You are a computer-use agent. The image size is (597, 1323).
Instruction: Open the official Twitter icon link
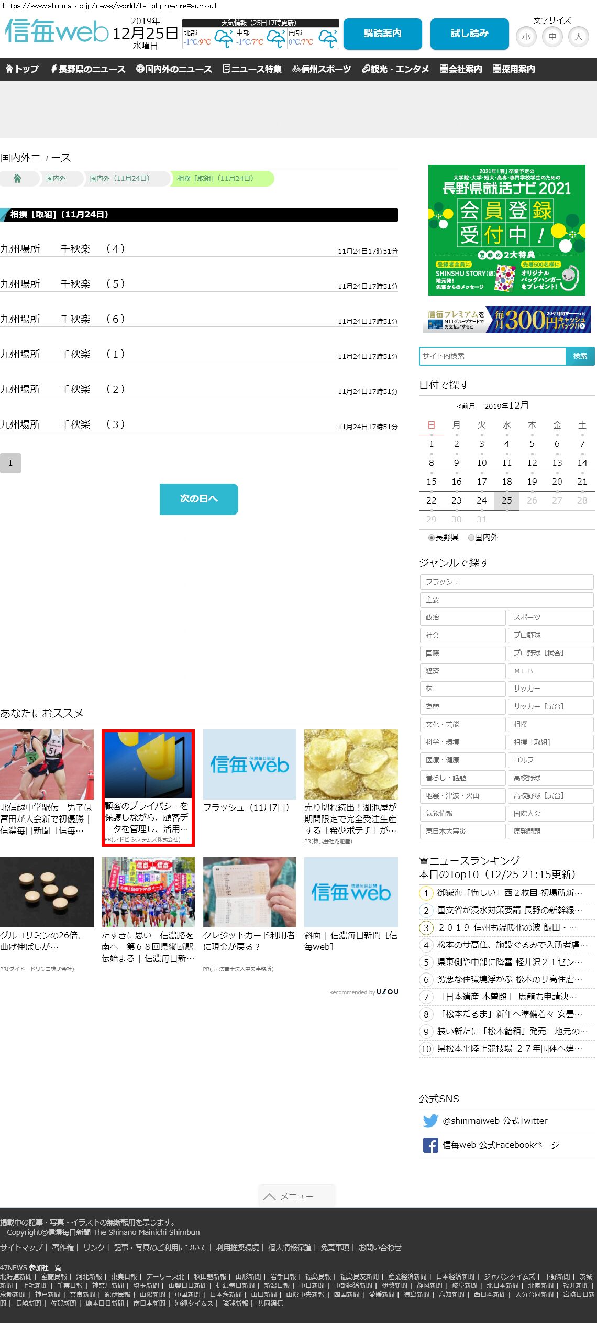point(430,1121)
